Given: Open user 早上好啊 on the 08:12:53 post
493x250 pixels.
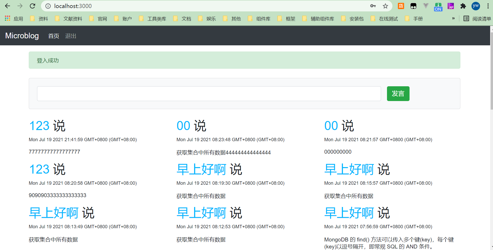Looking at the screenshot, I should point(201,213).
